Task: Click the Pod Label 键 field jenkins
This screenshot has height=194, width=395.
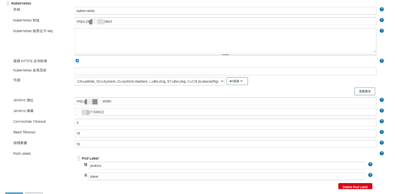Action: click(226, 166)
